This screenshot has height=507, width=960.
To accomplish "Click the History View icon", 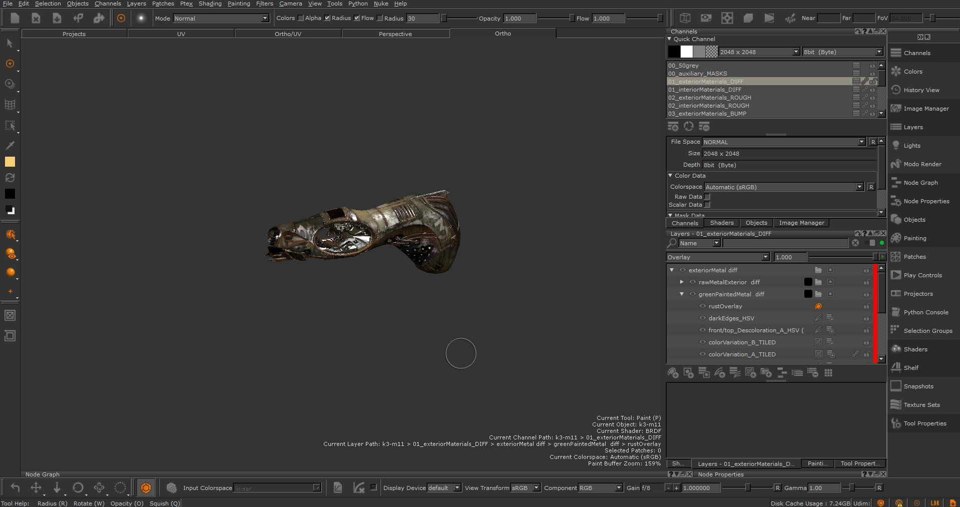I will [896, 90].
